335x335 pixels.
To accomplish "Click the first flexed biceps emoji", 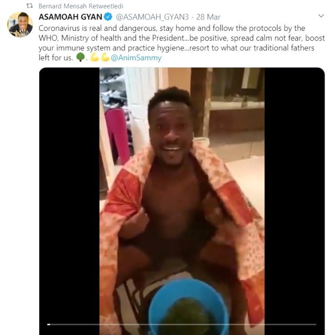I will pyautogui.click(x=95, y=57).
